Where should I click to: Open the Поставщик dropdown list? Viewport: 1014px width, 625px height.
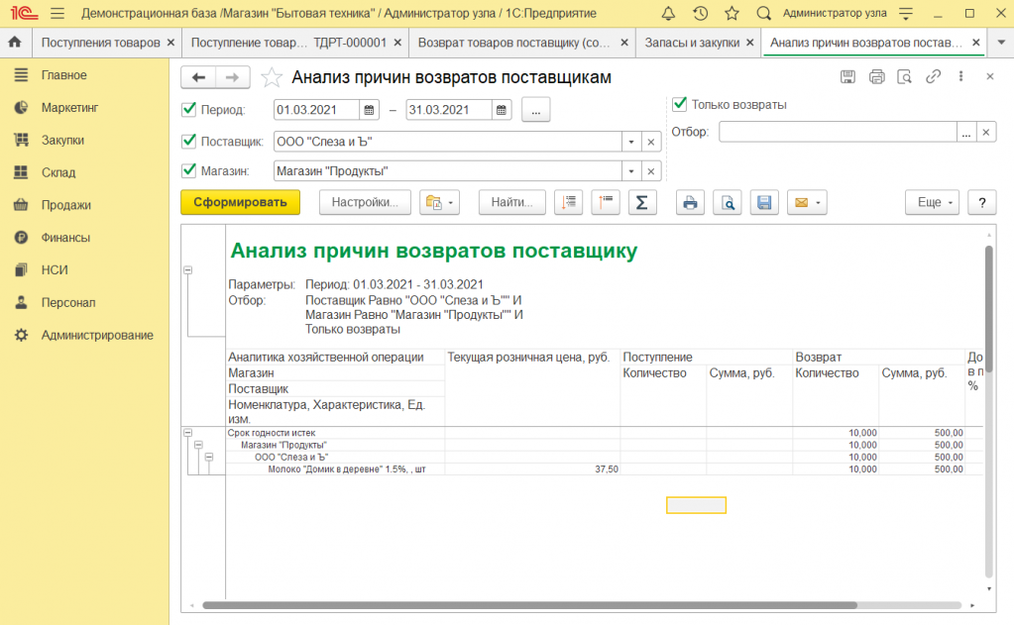631,142
